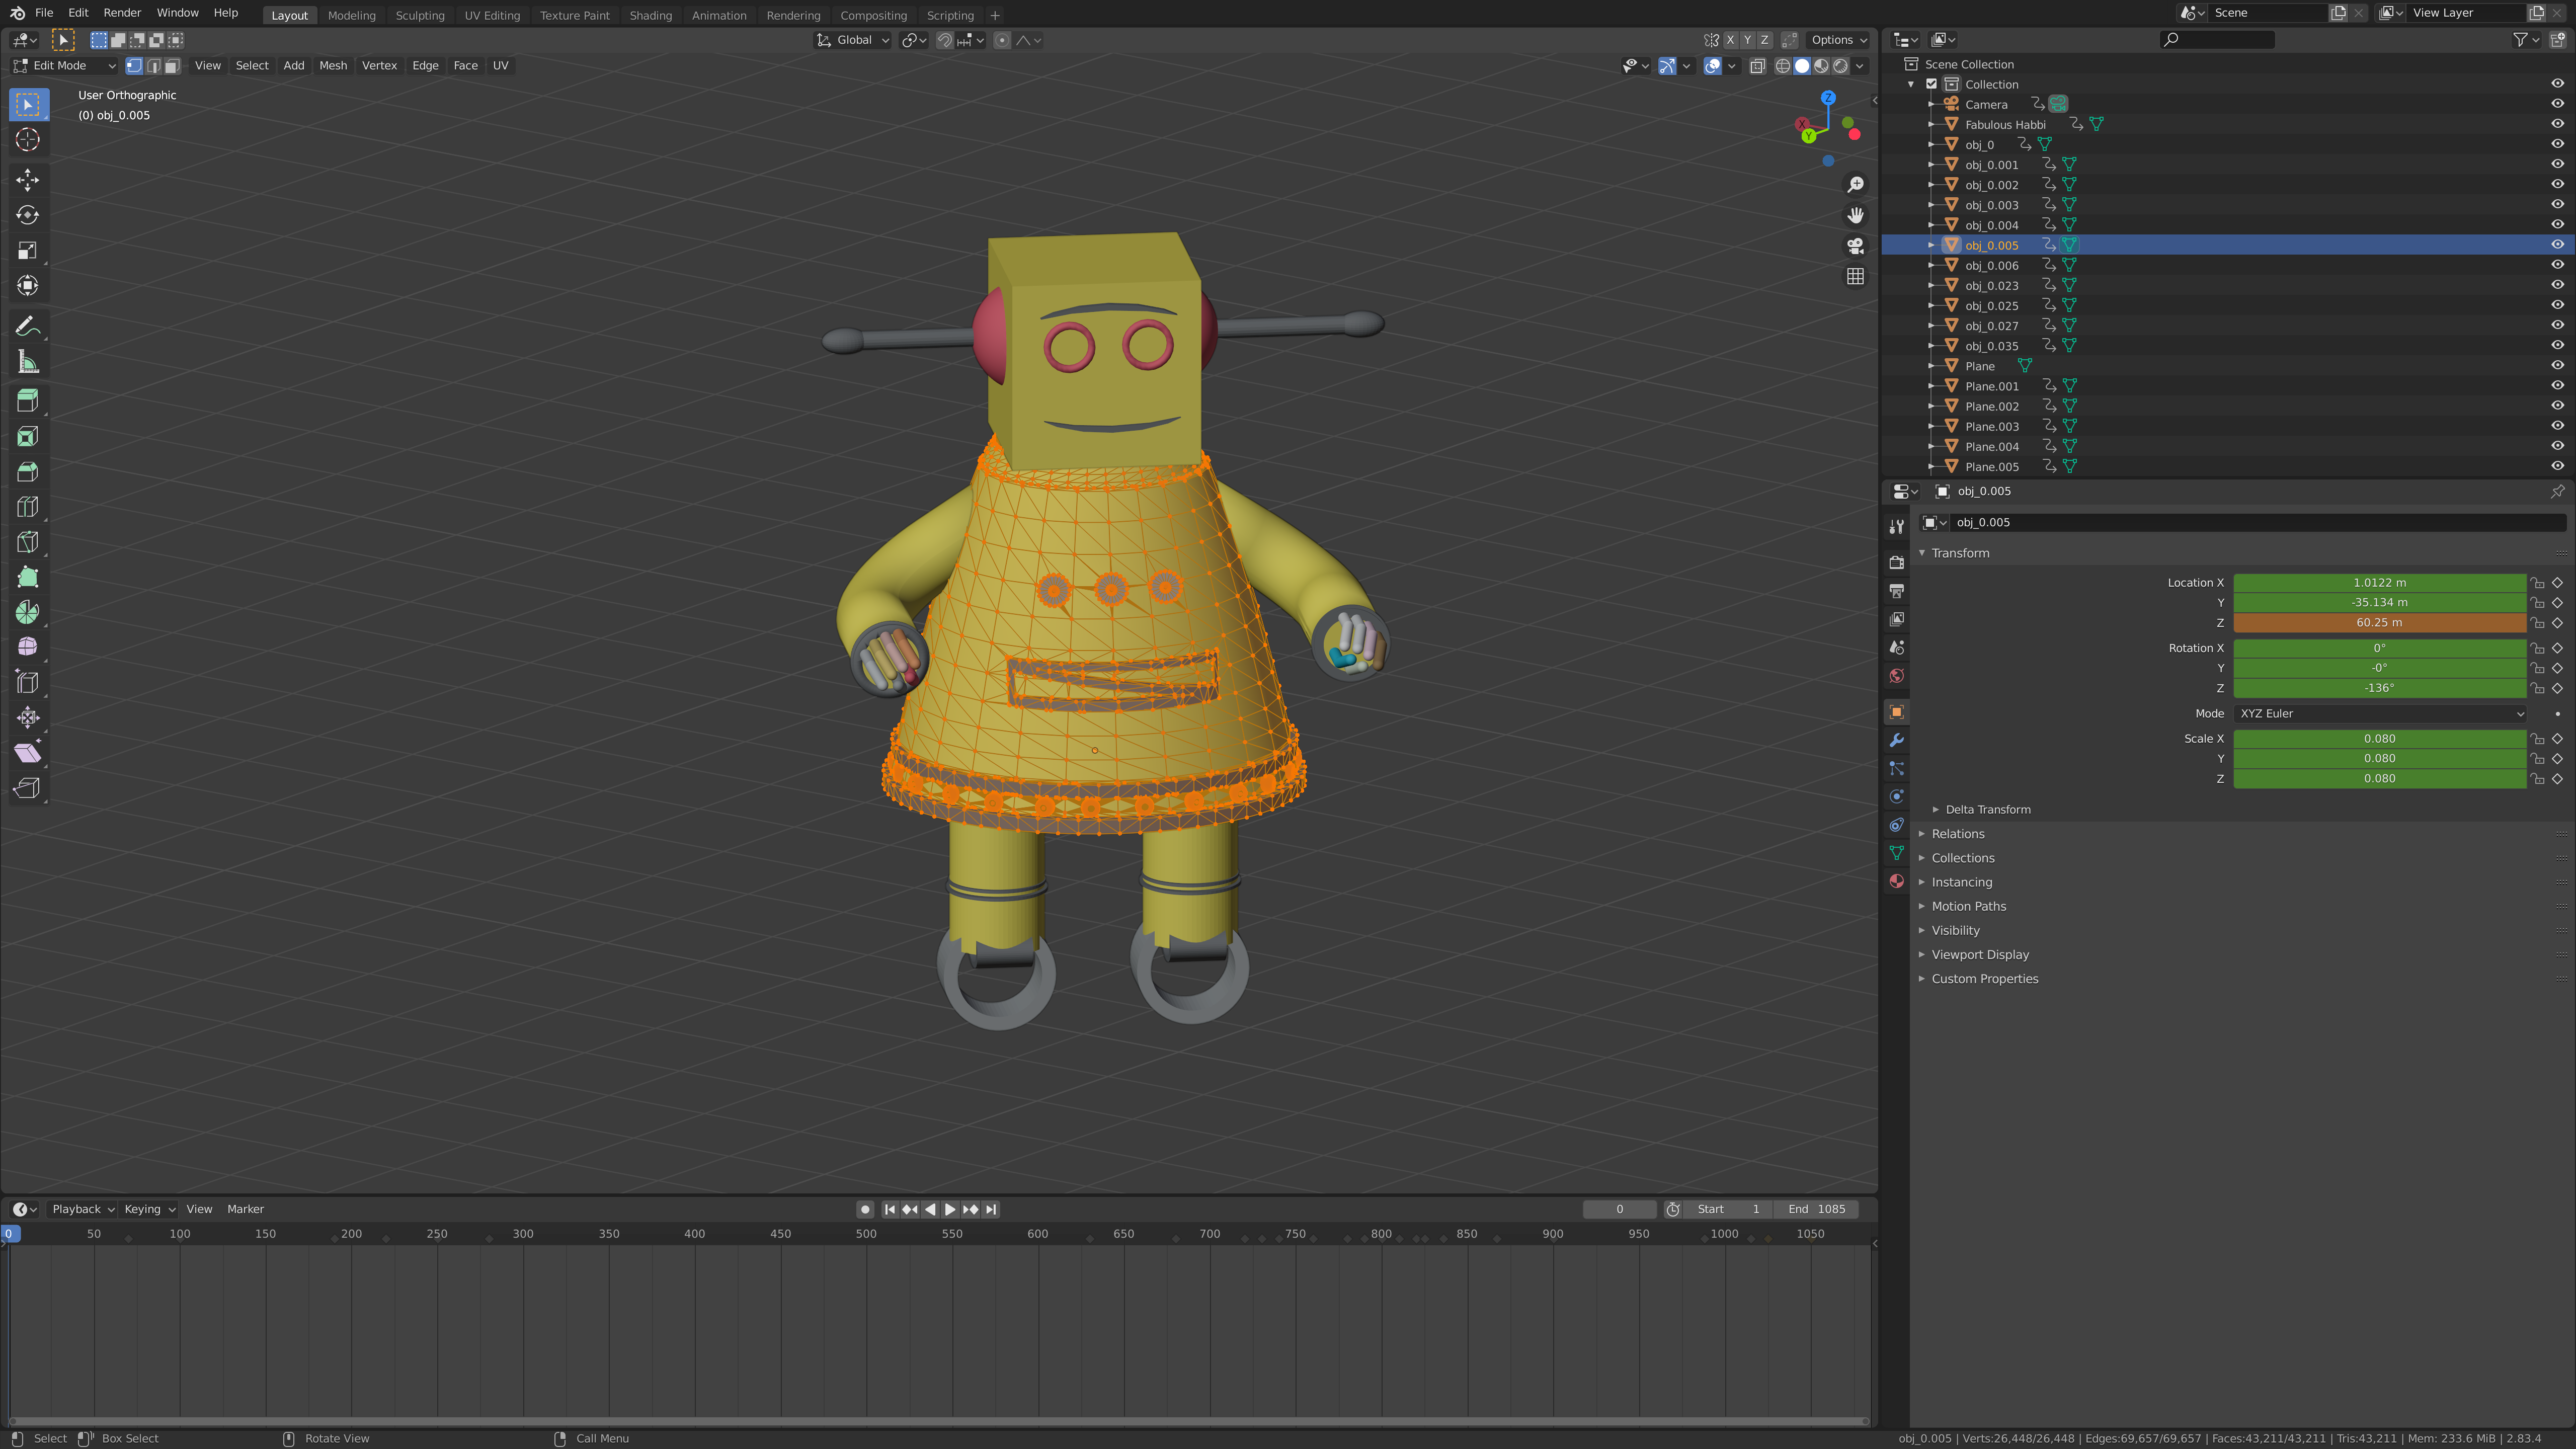Viewport: 2576px width, 1449px height.
Task: Open the Mesh menu
Action: click(x=333, y=66)
